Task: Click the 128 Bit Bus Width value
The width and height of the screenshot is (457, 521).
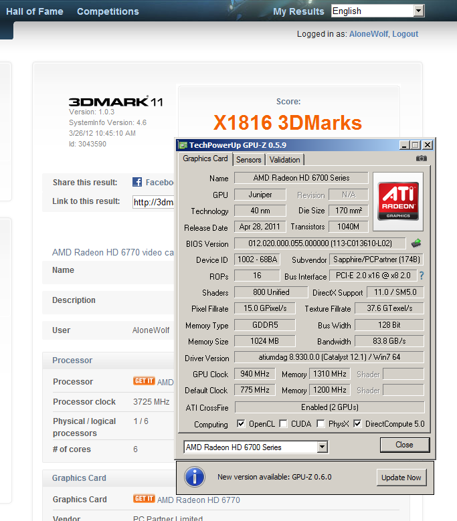Action: (389, 324)
